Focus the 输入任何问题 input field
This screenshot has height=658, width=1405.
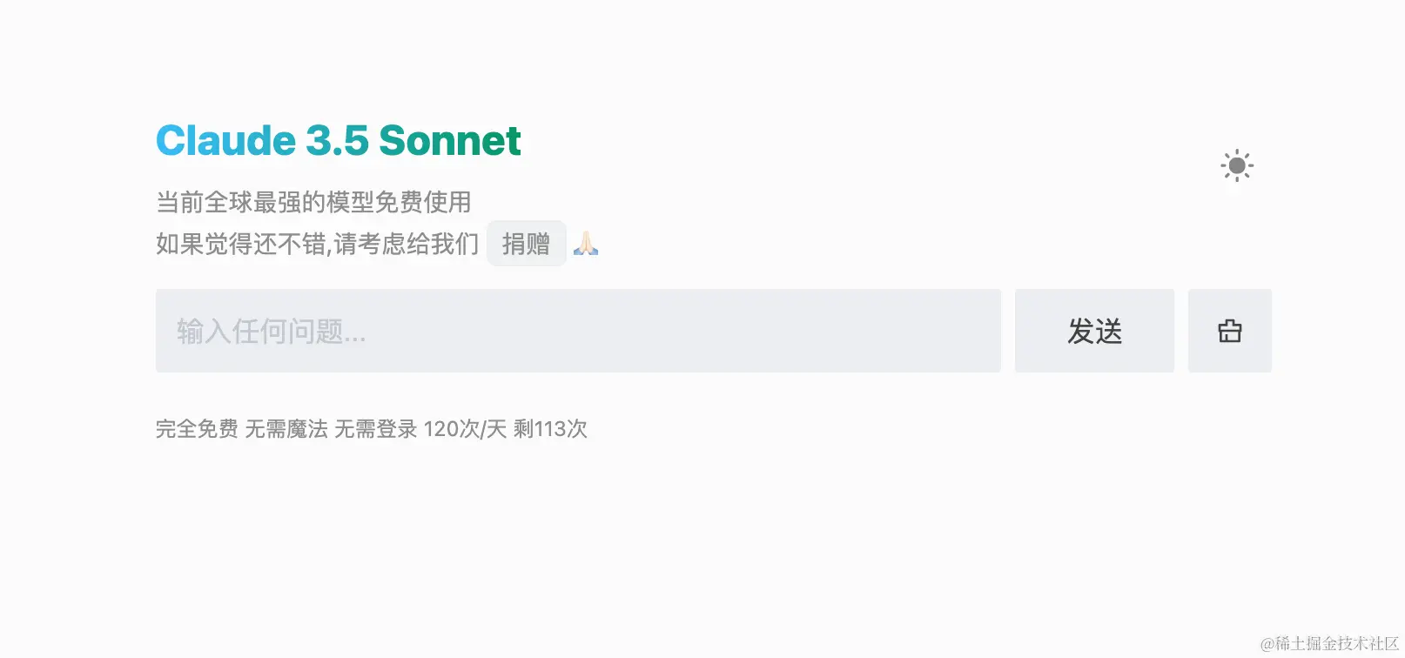578,331
